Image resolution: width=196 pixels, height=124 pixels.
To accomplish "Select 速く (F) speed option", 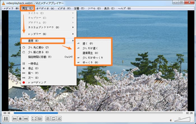I will (93, 43).
